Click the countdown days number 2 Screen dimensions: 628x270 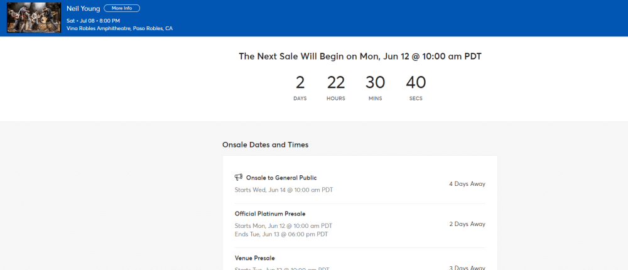300,82
